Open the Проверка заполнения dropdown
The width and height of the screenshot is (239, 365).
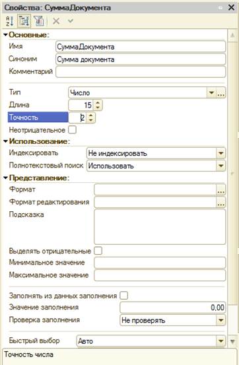tap(221, 320)
